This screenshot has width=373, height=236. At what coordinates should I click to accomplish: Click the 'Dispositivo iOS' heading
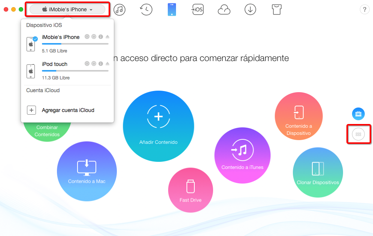[x=44, y=25]
